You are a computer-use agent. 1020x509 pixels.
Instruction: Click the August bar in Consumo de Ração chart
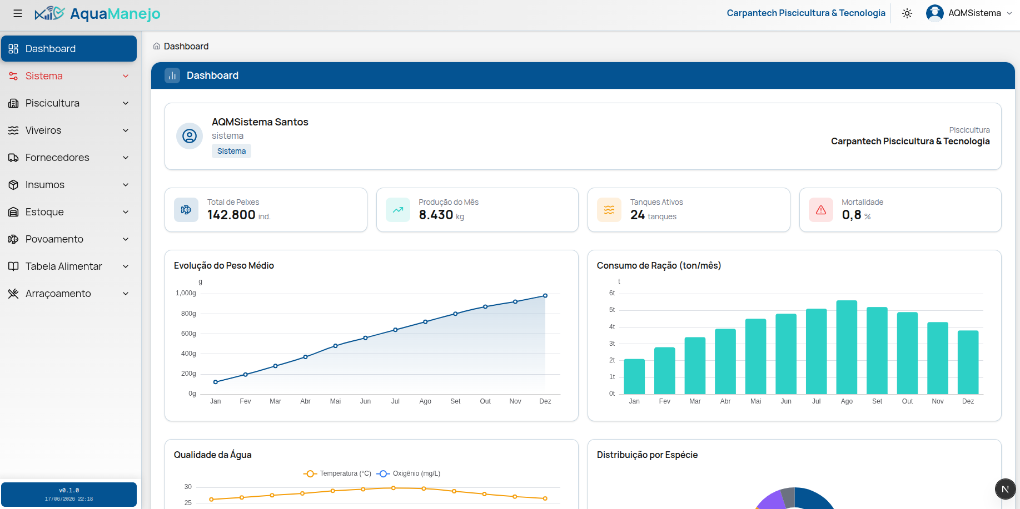(x=847, y=347)
